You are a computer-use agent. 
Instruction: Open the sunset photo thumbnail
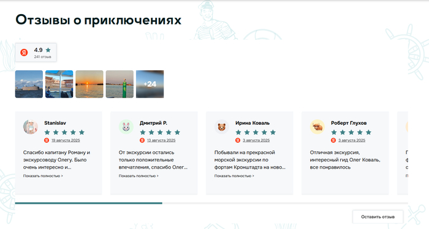tap(89, 84)
